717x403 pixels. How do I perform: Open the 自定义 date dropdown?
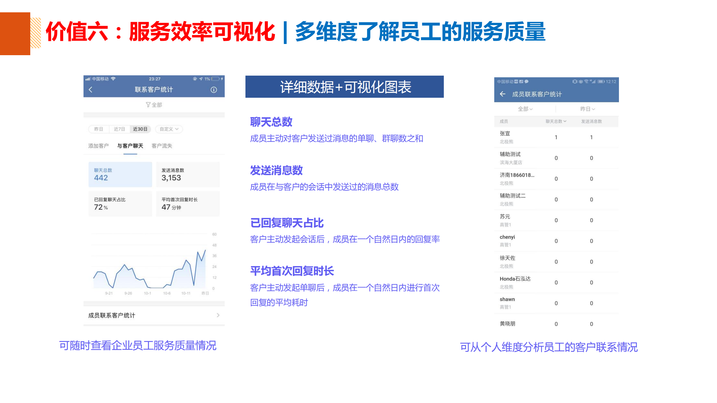click(168, 129)
